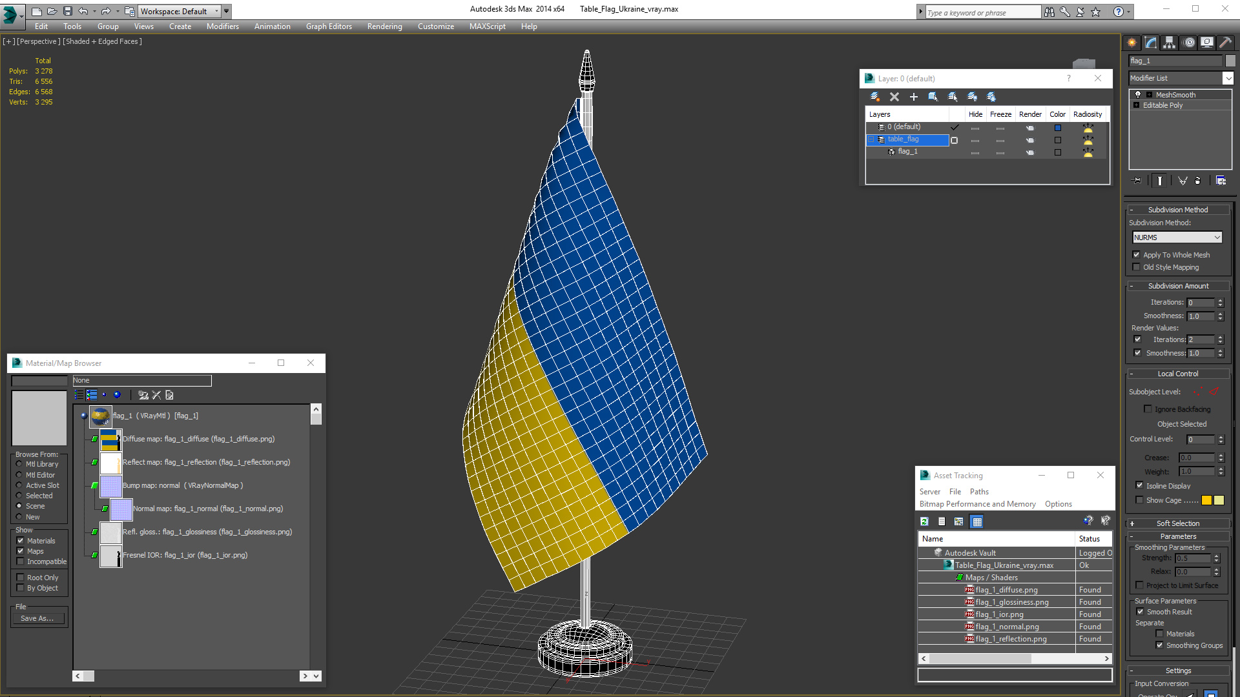
Task: Enable Root Only checkbox
Action: (21, 578)
